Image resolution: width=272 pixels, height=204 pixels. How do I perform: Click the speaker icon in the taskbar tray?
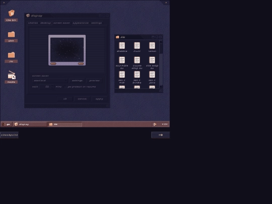155,124
